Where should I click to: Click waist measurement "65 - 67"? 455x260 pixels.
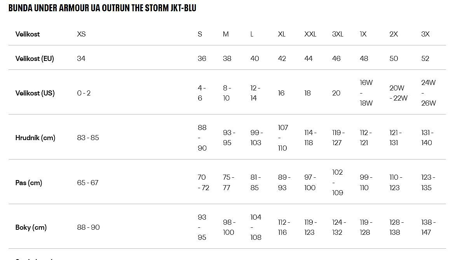tap(88, 183)
